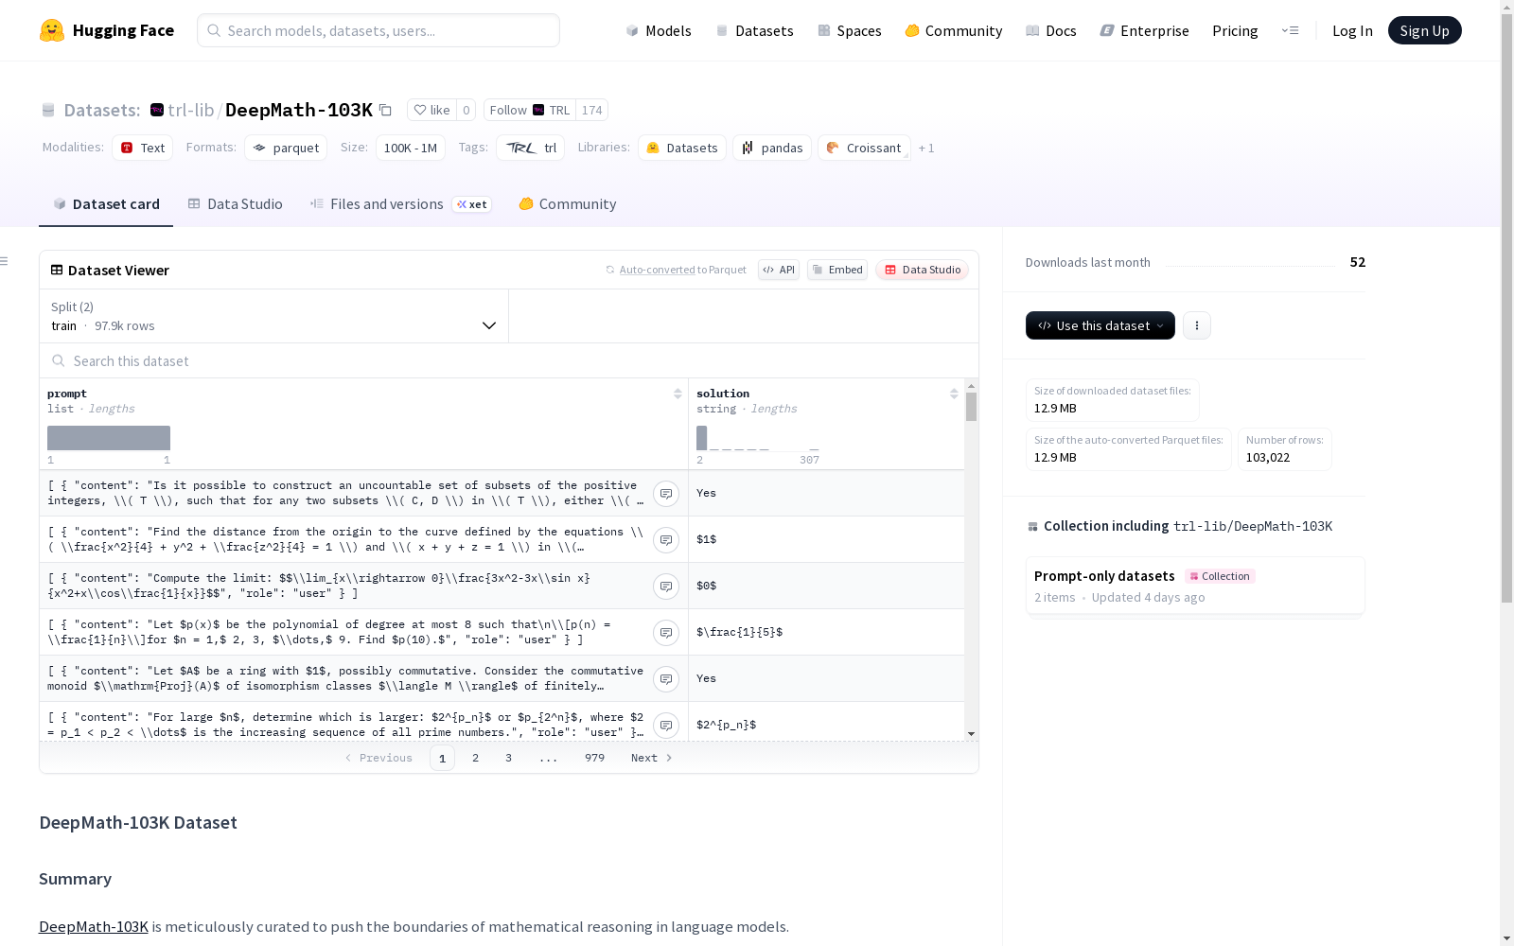This screenshot has height=946, width=1514.
Task: Open the left sidebar table of contents icon
Action: [5, 261]
